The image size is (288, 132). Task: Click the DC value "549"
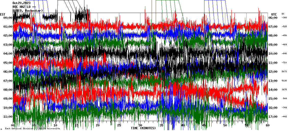pyautogui.click(x=285, y=98)
